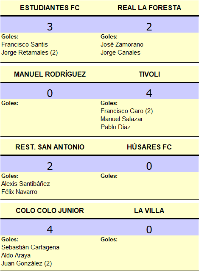Click Sebastián Cartagena scorer entry

pyautogui.click(x=30, y=247)
